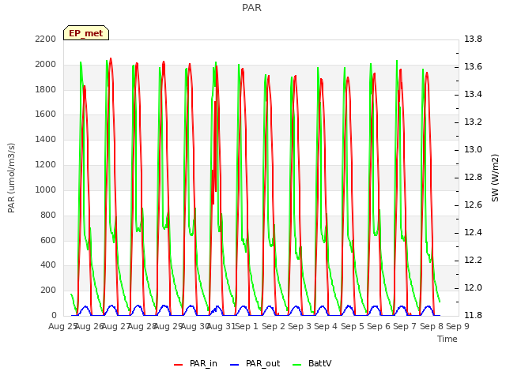The image size is (506, 379).
Task: Click the Sep 1 date tick
Action: [247, 326]
